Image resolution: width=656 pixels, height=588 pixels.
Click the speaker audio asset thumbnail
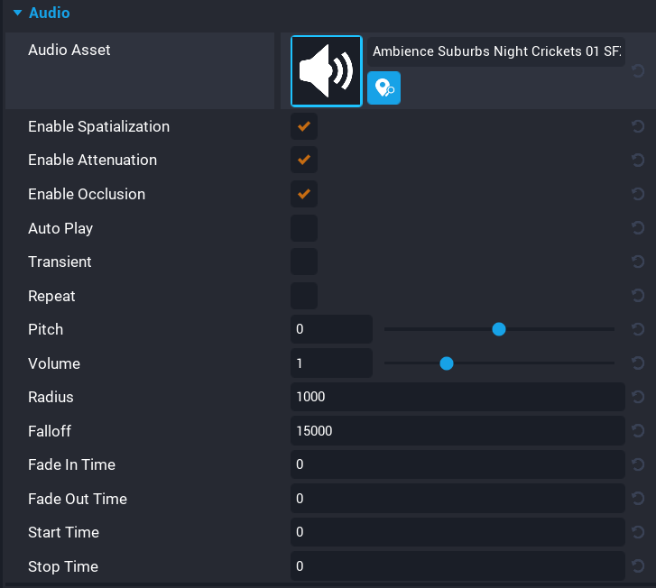(326, 71)
